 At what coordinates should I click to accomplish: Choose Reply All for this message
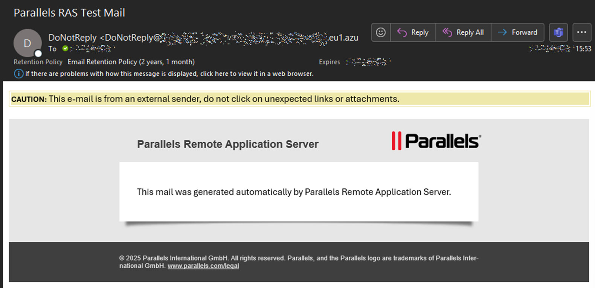click(463, 32)
